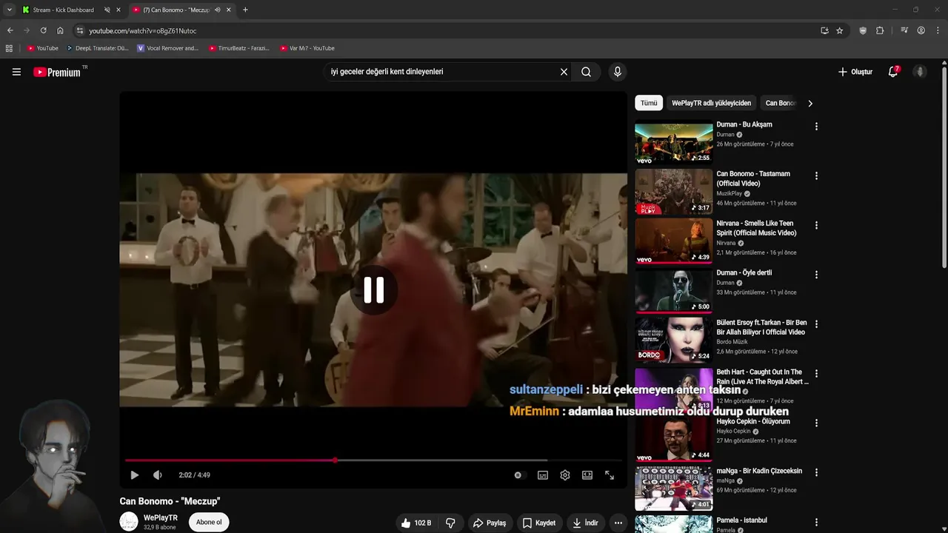Show more filter chips with arrow
The height and width of the screenshot is (533, 948).
(x=810, y=103)
